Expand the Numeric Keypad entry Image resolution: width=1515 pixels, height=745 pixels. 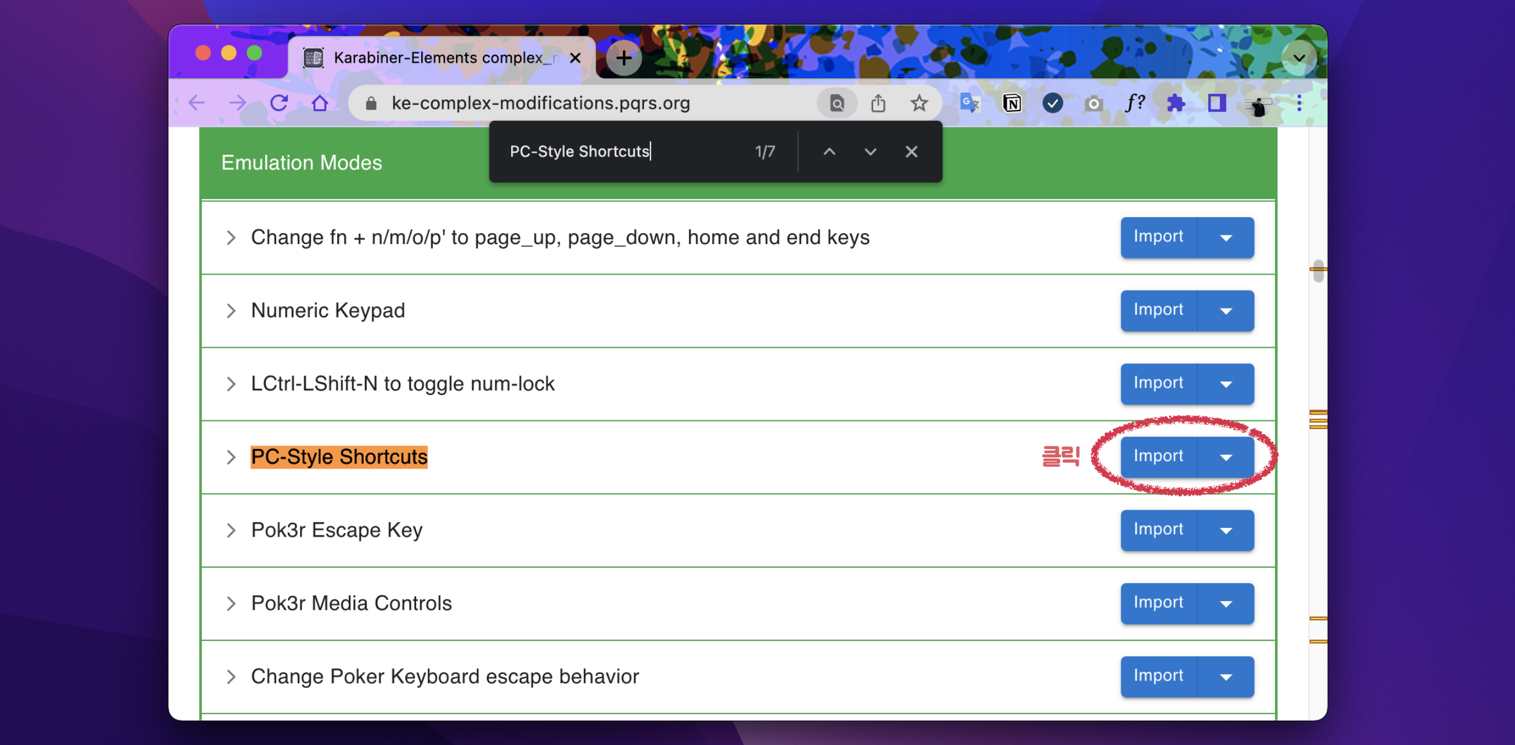(231, 311)
